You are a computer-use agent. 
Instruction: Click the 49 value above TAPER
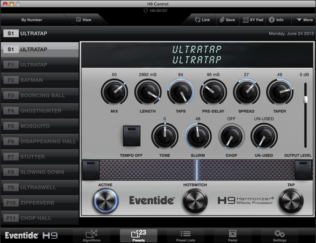click(279, 75)
